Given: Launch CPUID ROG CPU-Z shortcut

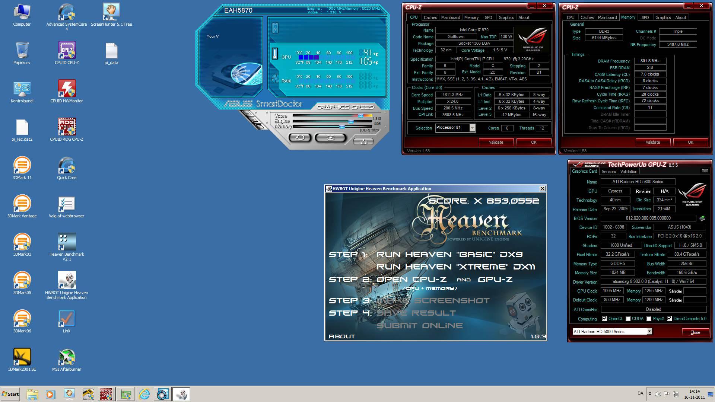Looking at the screenshot, I should click(67, 130).
